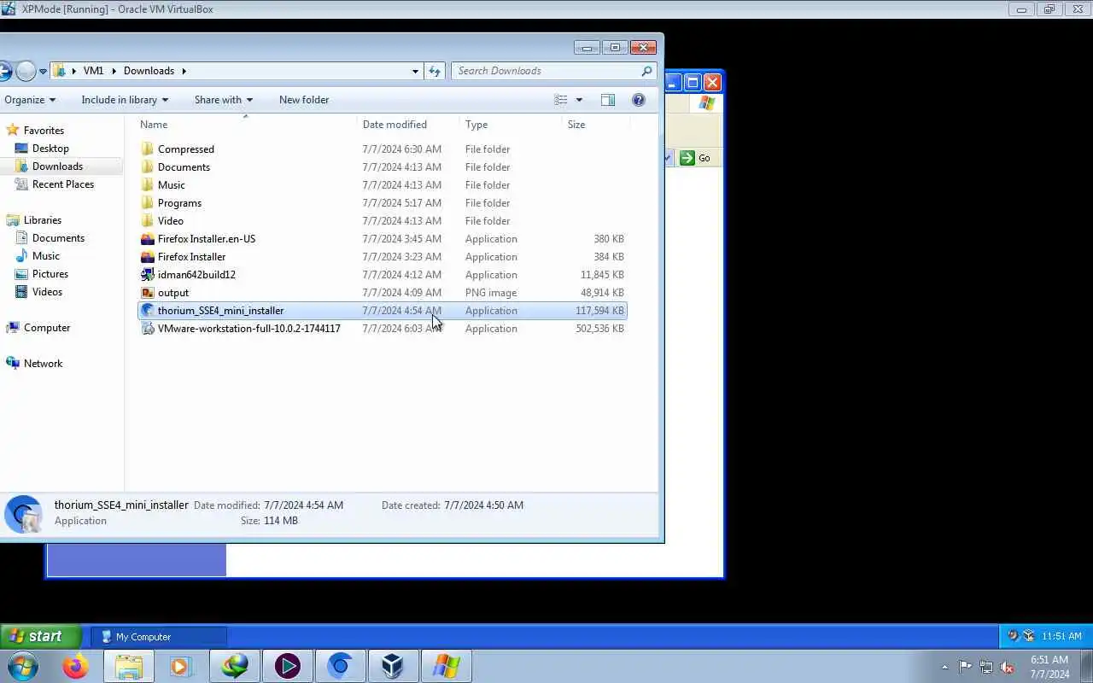Expand the chevron after VM1 in breadcrumb
This screenshot has height=683, width=1093.
[x=114, y=71]
